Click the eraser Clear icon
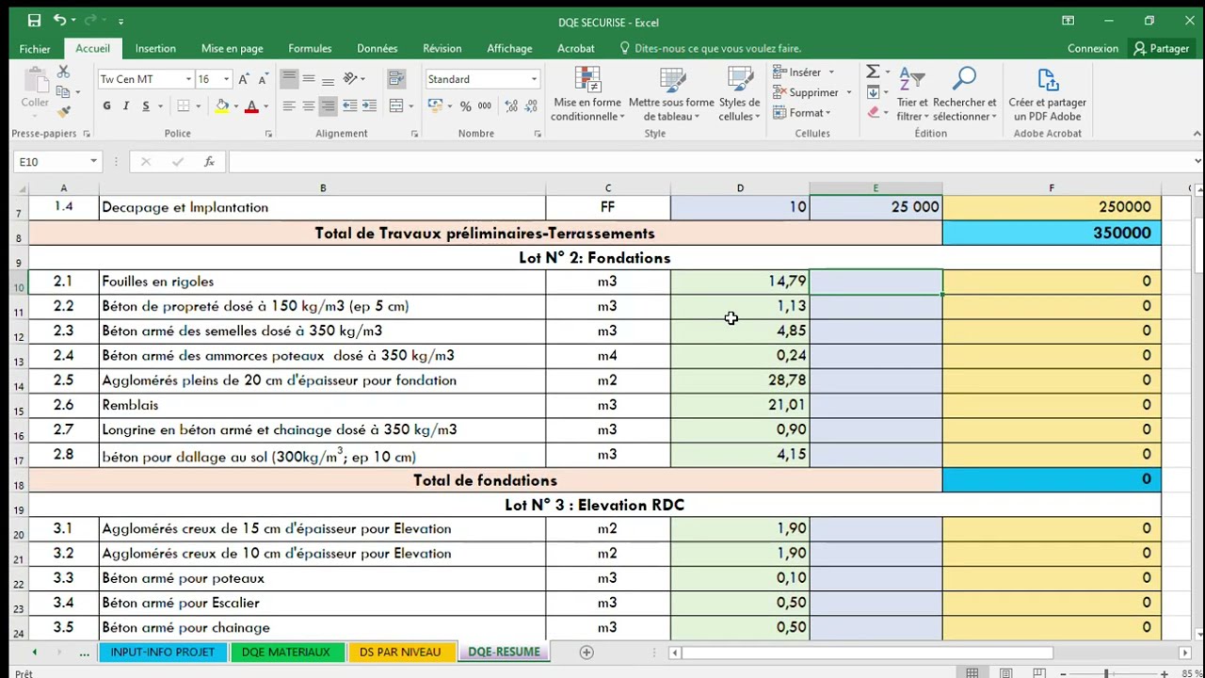The image size is (1205, 678). click(873, 112)
